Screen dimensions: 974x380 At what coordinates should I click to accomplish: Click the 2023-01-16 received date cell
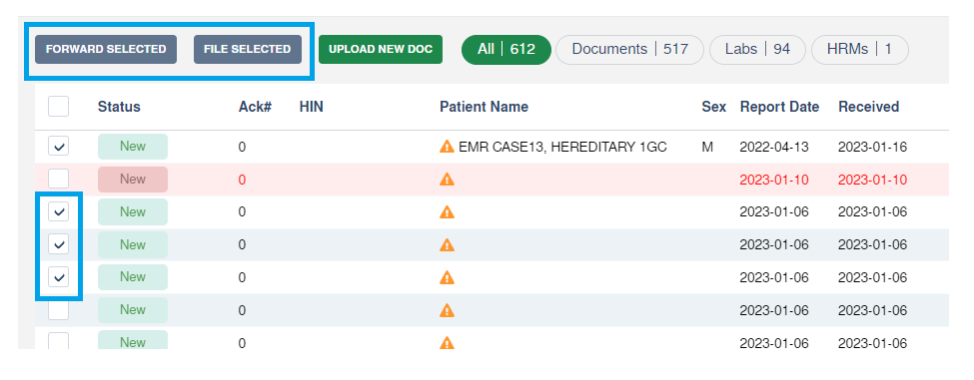click(x=873, y=147)
